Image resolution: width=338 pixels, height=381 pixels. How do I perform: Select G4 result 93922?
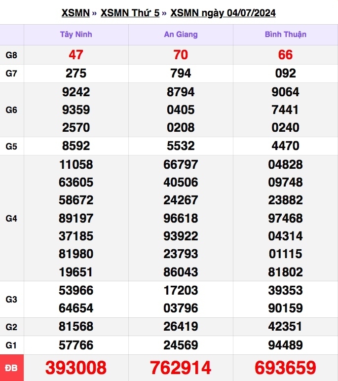point(181,236)
